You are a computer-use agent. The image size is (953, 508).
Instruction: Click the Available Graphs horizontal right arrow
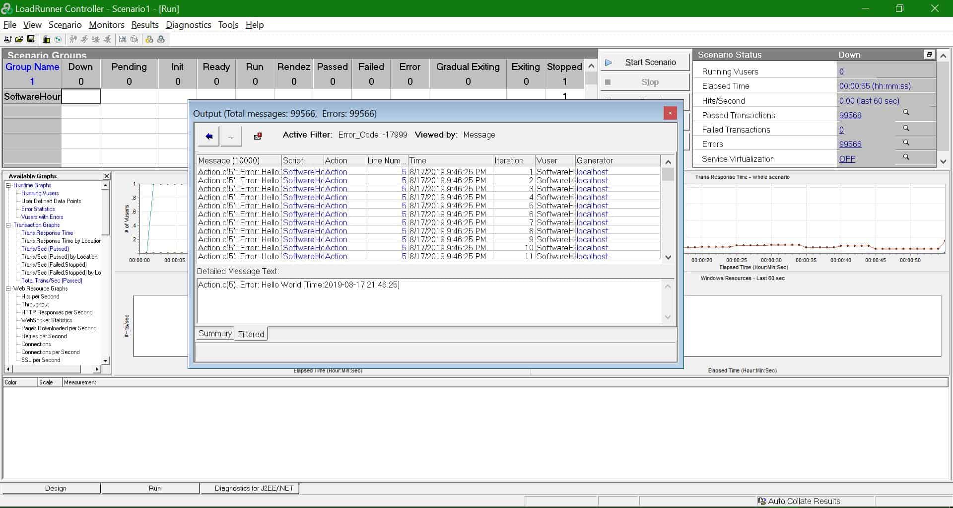97,369
